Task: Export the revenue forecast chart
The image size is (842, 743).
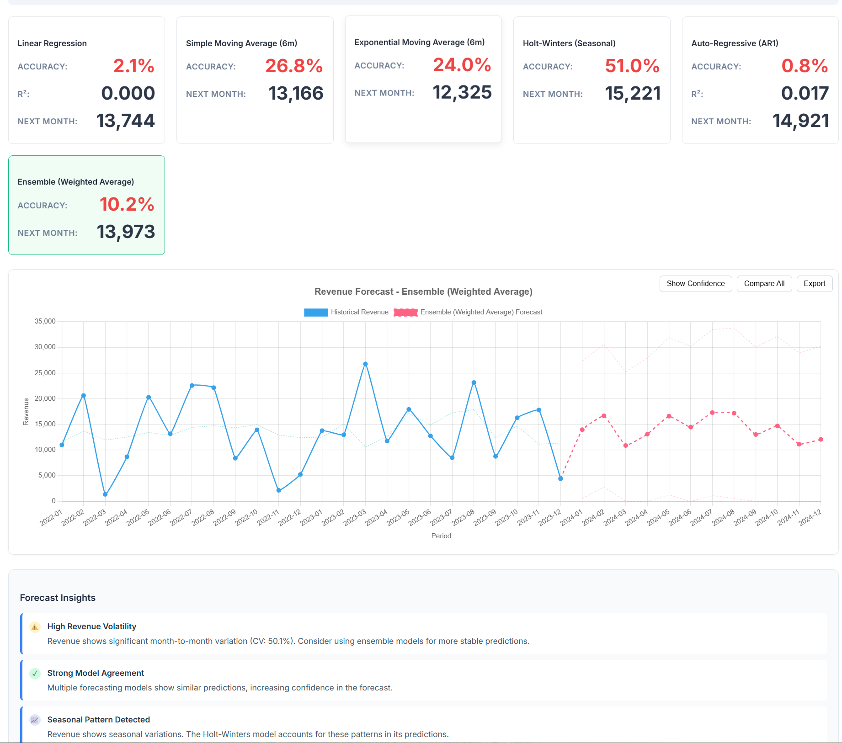Action: (x=814, y=283)
